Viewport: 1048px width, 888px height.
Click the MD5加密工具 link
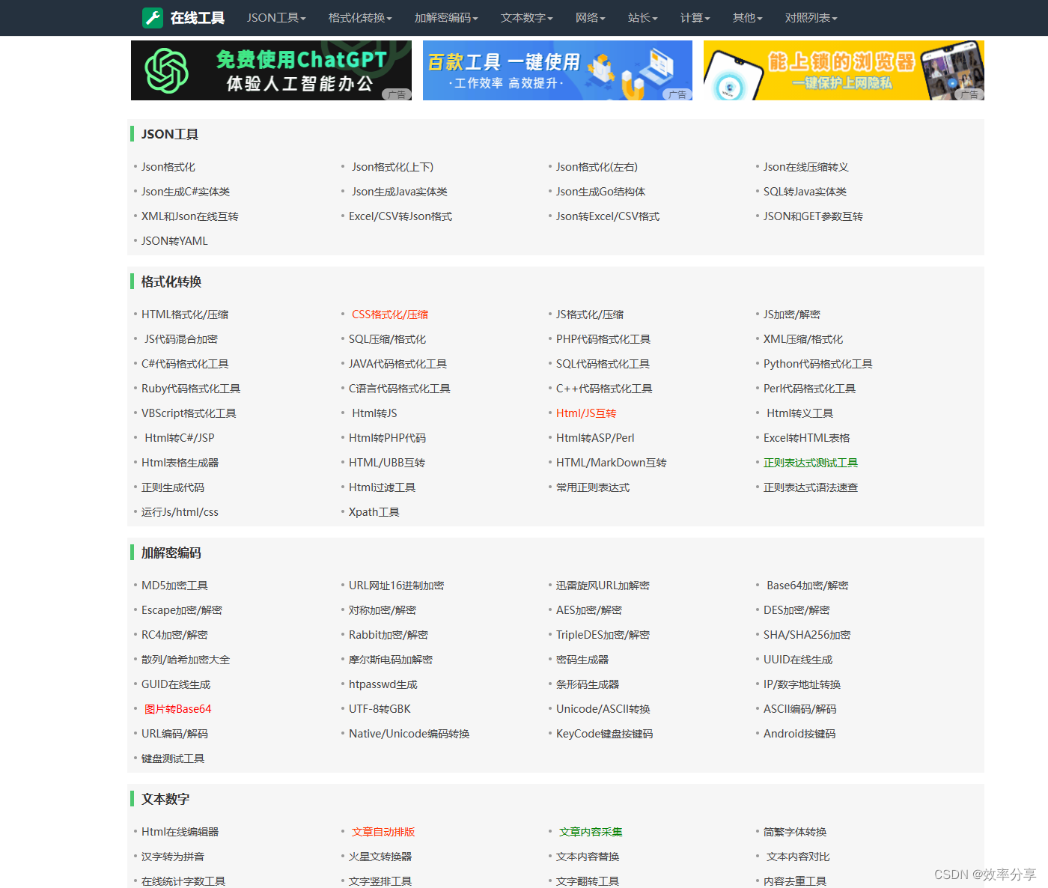[x=174, y=585]
